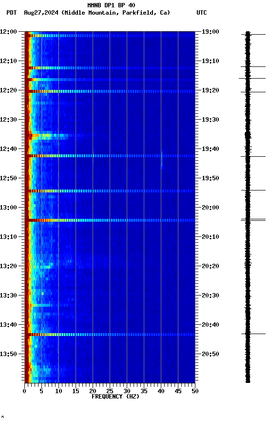Select the 12:50 PDT time label
Image resolution: width=269 pixels, height=422 pixels.
8,178
